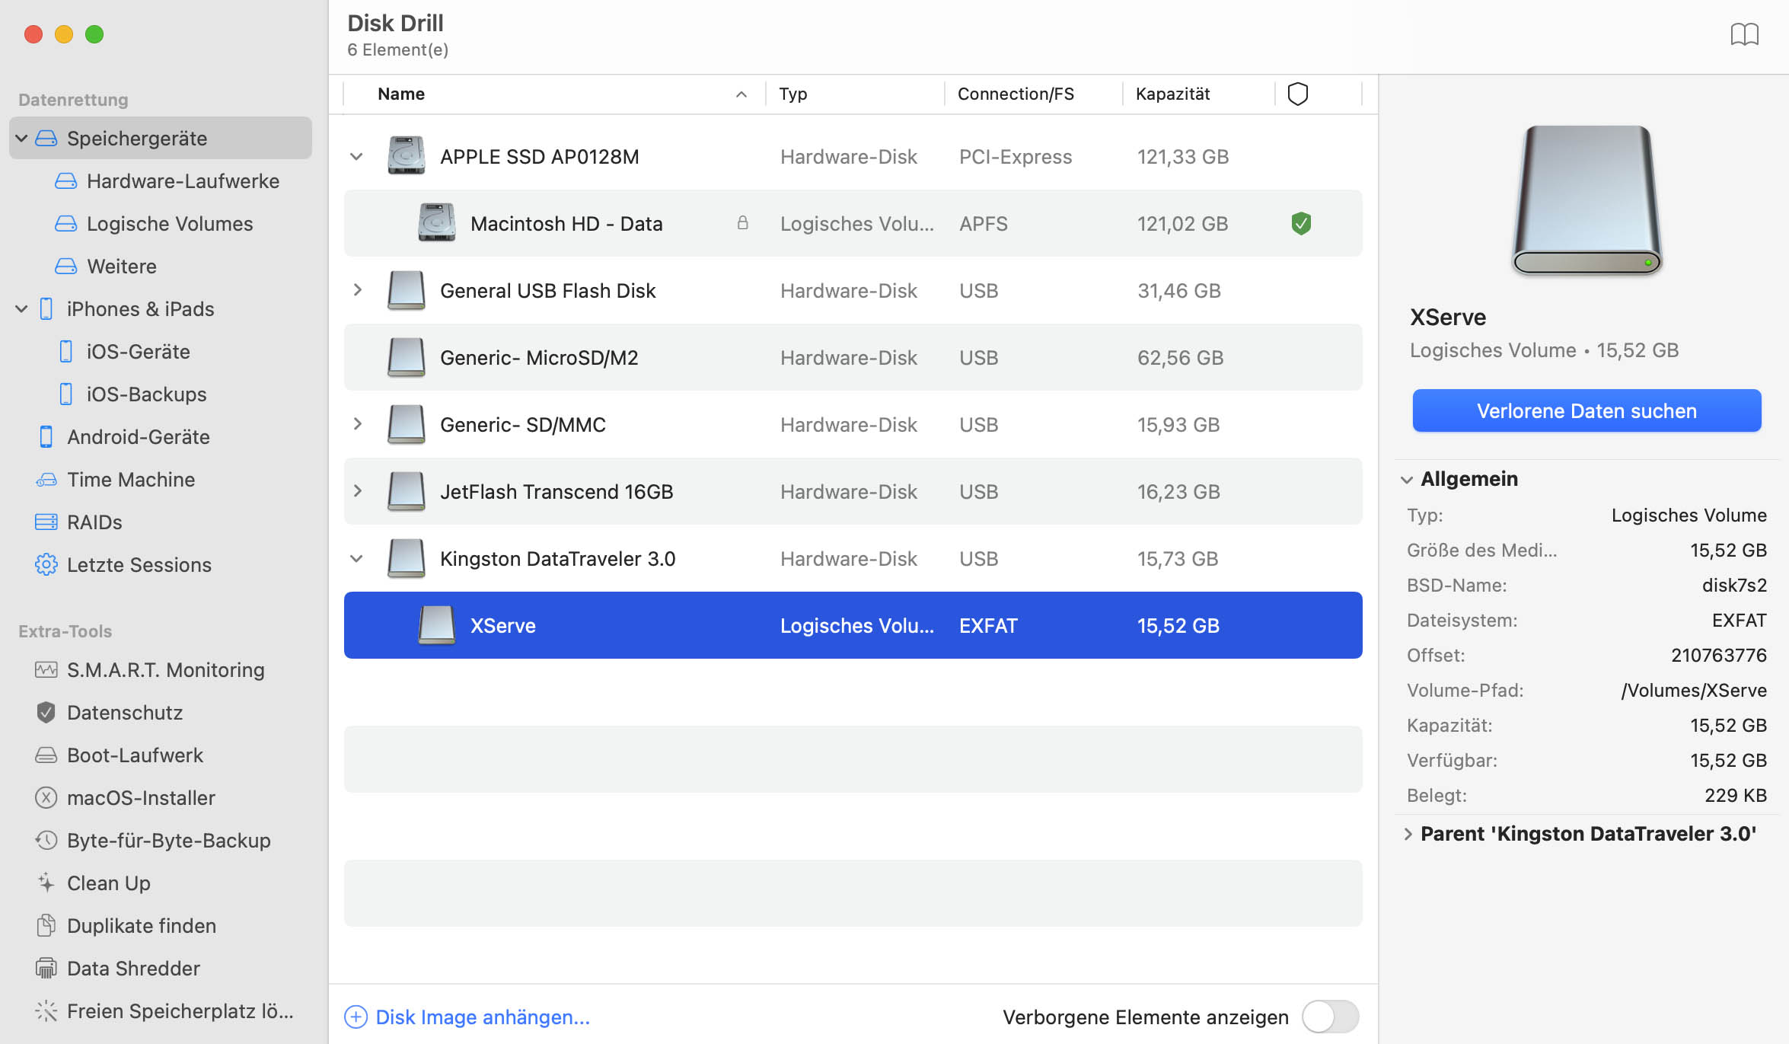Select the Generic- MicroSD/M2 row
1789x1044 pixels.
853,357
